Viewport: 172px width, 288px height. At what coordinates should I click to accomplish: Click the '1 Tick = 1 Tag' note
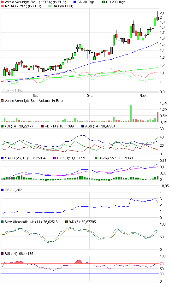click(x=13, y=90)
